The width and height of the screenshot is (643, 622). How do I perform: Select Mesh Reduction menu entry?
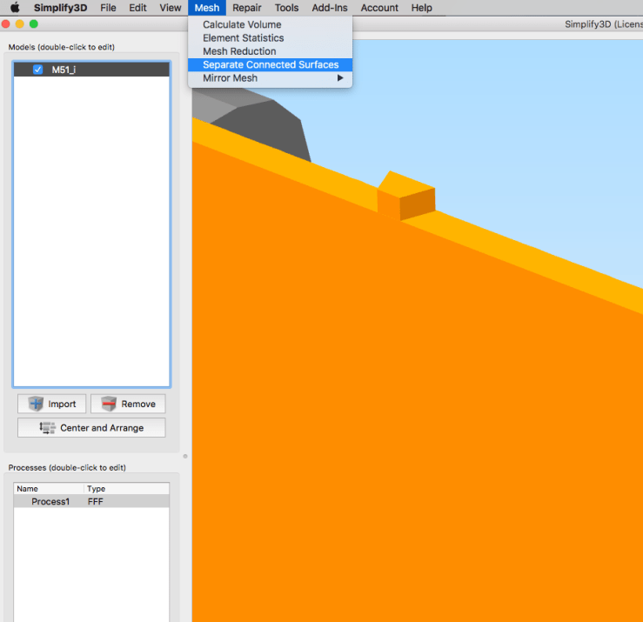[x=270, y=51]
